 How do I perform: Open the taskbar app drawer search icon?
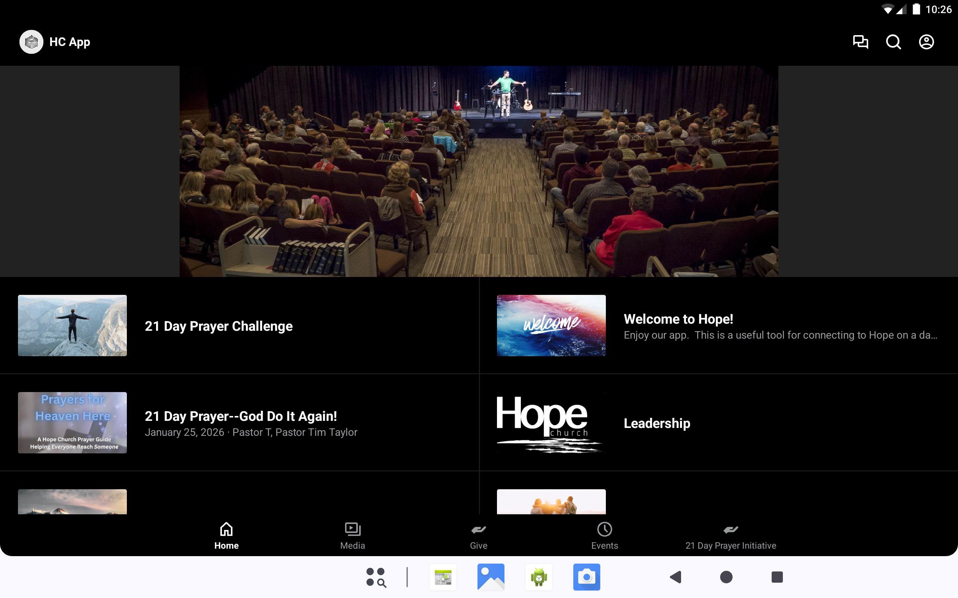point(376,577)
